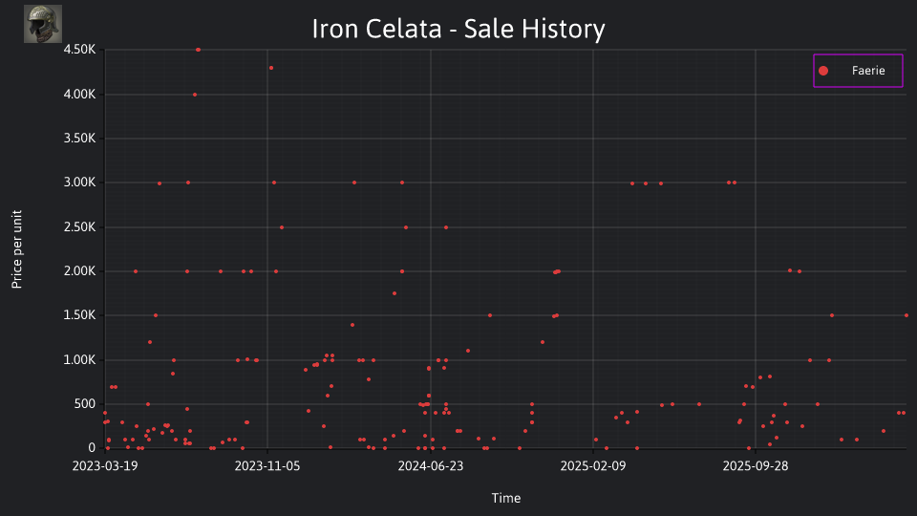Toggle the Faerie series in legend
Image resolution: width=917 pixels, height=516 pixels.
coord(858,71)
